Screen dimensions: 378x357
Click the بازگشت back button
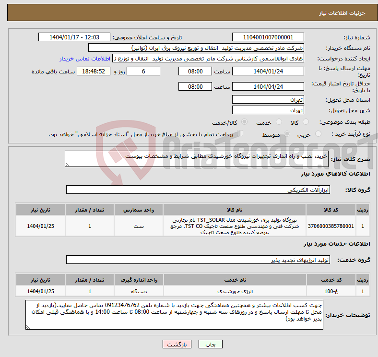tap(177, 344)
